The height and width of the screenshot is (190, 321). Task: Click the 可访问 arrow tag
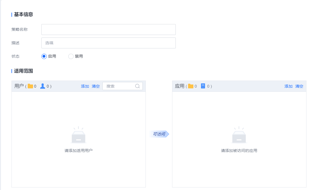pos(159,134)
